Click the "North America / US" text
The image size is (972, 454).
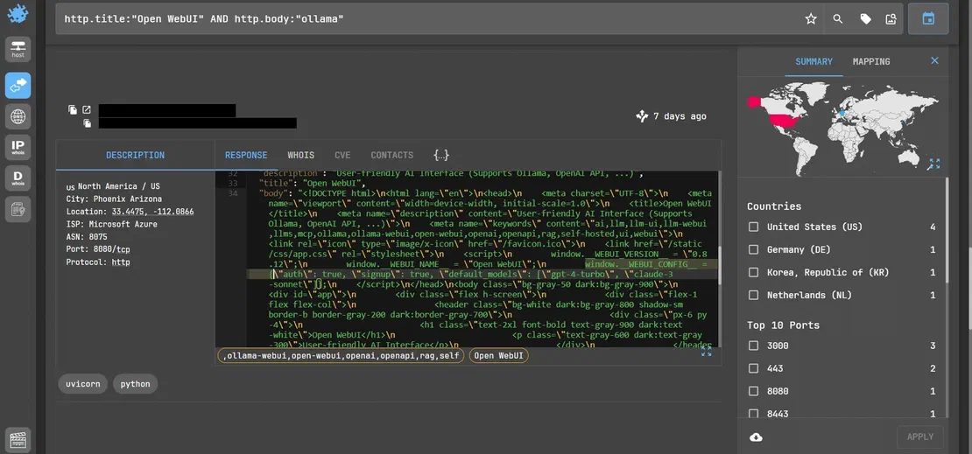pyautogui.click(x=118, y=186)
